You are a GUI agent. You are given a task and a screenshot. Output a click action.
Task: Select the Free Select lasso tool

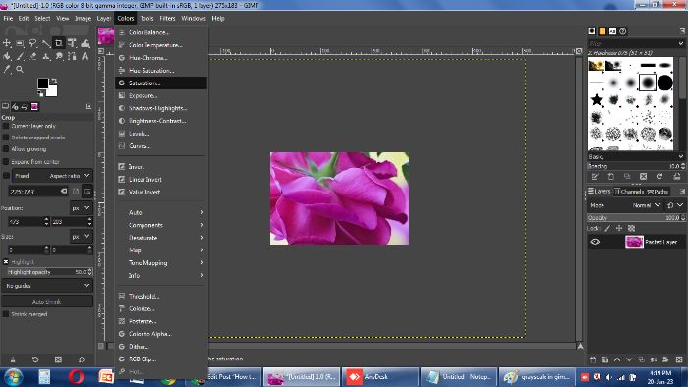32,43
